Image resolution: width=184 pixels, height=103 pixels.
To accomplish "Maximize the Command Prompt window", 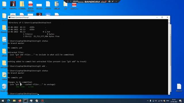I will (162, 17).
